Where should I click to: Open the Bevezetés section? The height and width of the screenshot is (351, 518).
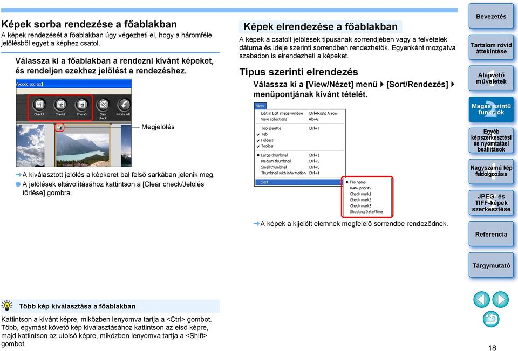491,16
